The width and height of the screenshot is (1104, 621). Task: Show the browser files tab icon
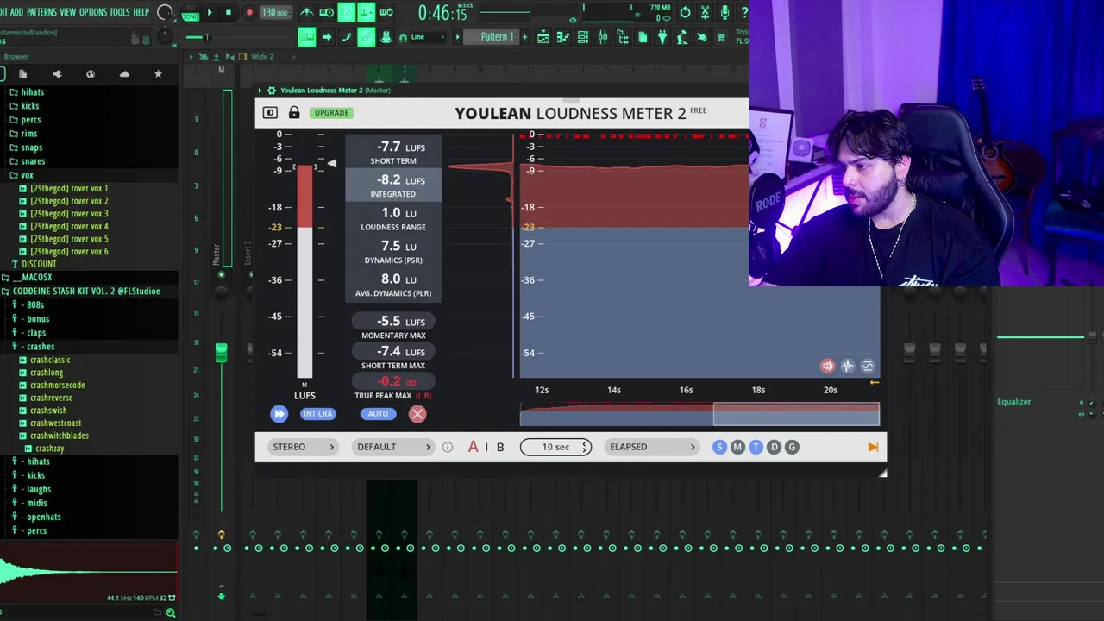click(22, 74)
